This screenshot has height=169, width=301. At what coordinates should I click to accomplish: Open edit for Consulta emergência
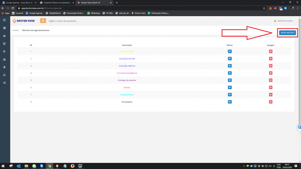pyautogui.click(x=230, y=73)
